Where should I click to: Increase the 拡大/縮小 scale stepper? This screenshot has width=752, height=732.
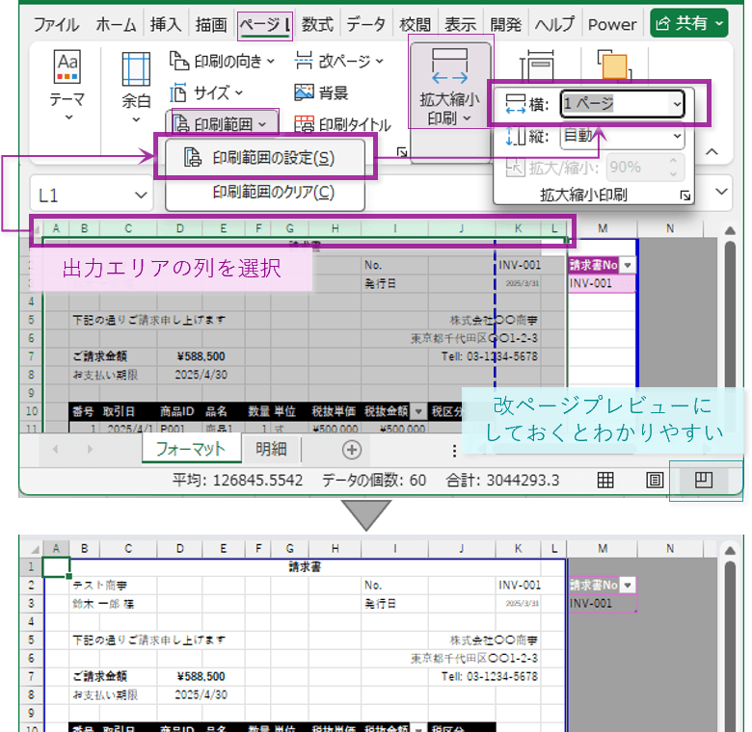674,161
